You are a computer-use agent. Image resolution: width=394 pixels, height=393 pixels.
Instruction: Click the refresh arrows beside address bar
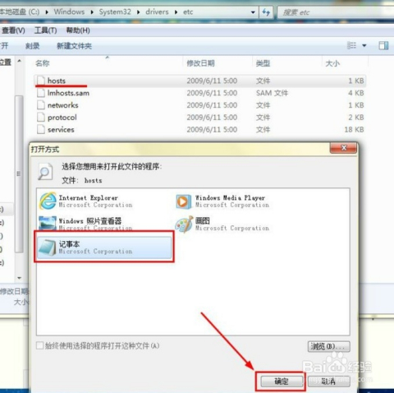point(266,12)
